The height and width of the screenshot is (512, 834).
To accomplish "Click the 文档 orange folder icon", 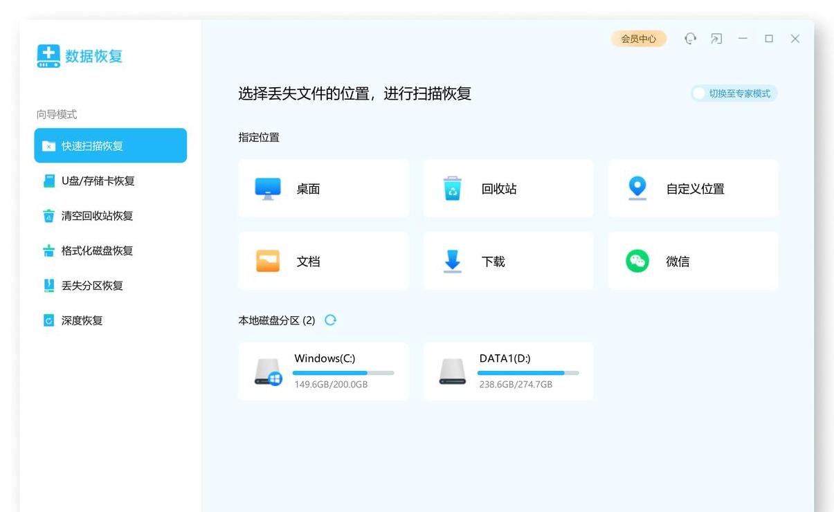I will tap(268, 261).
